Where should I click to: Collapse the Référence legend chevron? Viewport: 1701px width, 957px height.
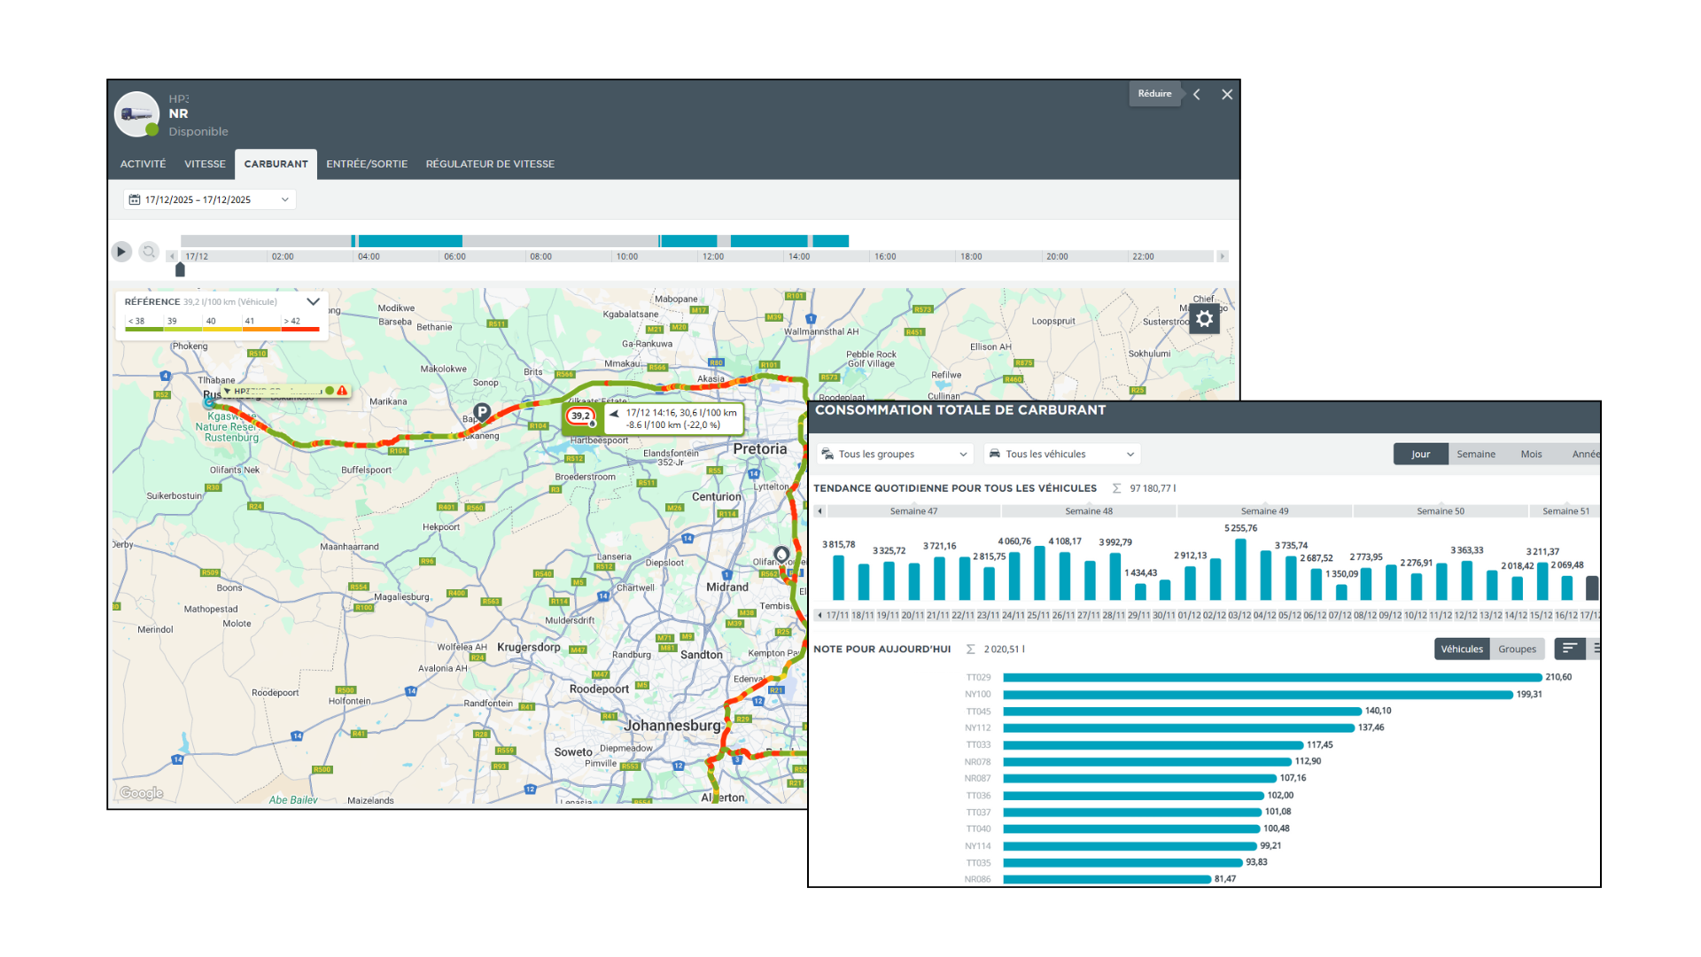(313, 301)
